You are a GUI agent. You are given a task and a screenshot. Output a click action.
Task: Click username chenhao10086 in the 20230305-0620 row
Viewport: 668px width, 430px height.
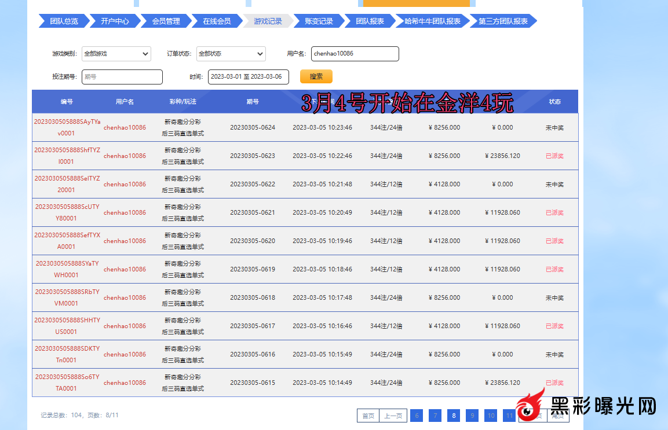click(125, 241)
